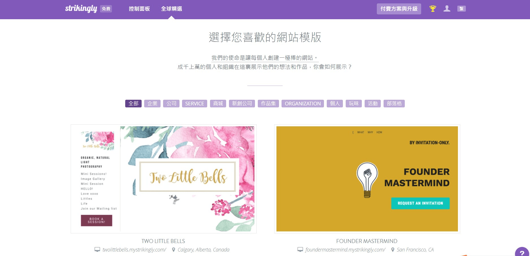This screenshot has width=530, height=256.
Task: Choose the 商城 category filter
Action: [x=218, y=103]
